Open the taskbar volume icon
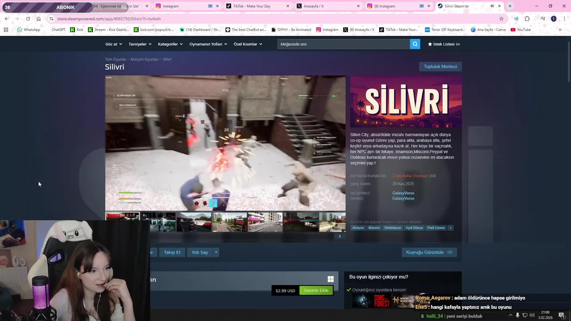 532,316
